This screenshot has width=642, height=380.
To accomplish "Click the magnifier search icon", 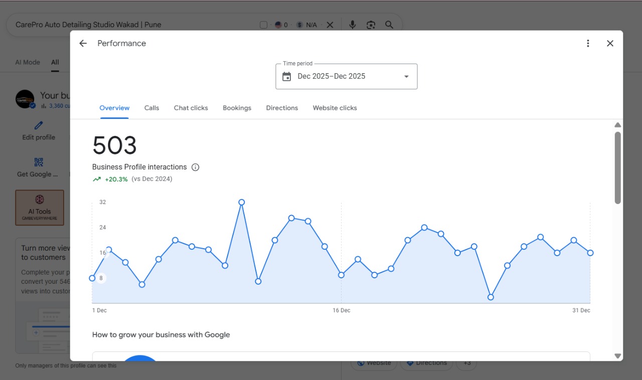I will tap(389, 25).
